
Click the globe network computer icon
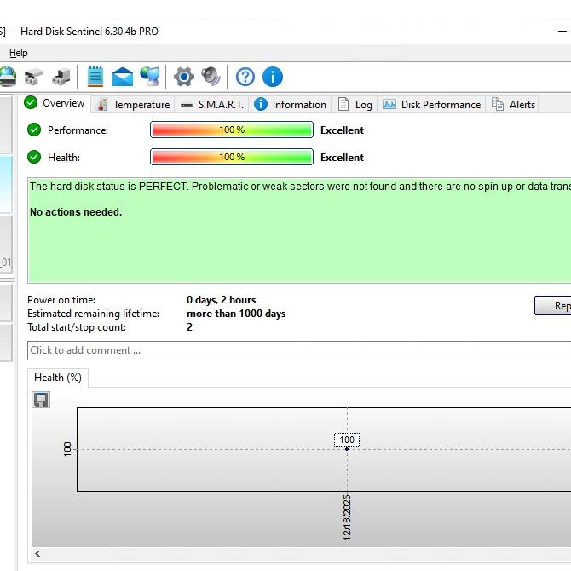click(150, 77)
